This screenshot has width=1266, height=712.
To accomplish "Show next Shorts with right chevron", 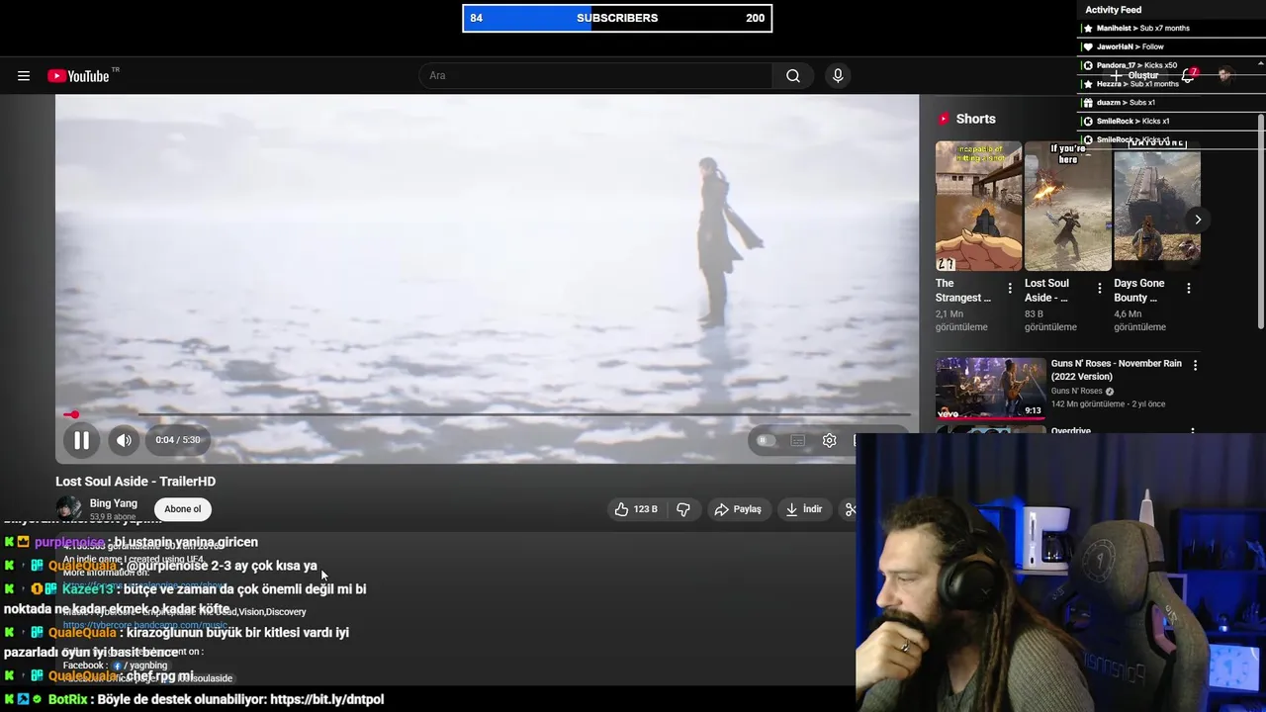I will [x=1198, y=220].
